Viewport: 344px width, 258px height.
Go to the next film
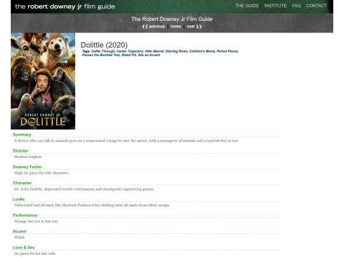click(190, 27)
